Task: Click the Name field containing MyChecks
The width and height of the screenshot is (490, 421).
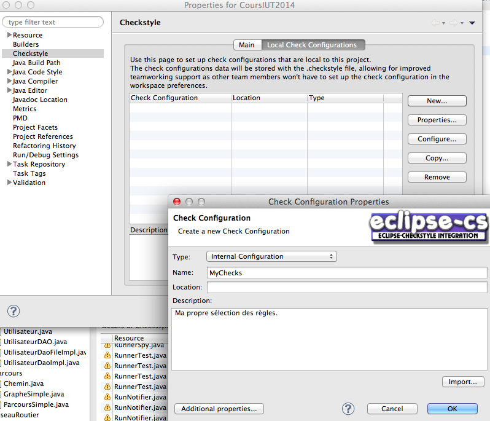Action: point(346,272)
